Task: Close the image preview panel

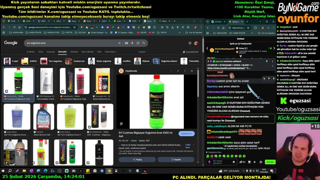Action: (192, 71)
